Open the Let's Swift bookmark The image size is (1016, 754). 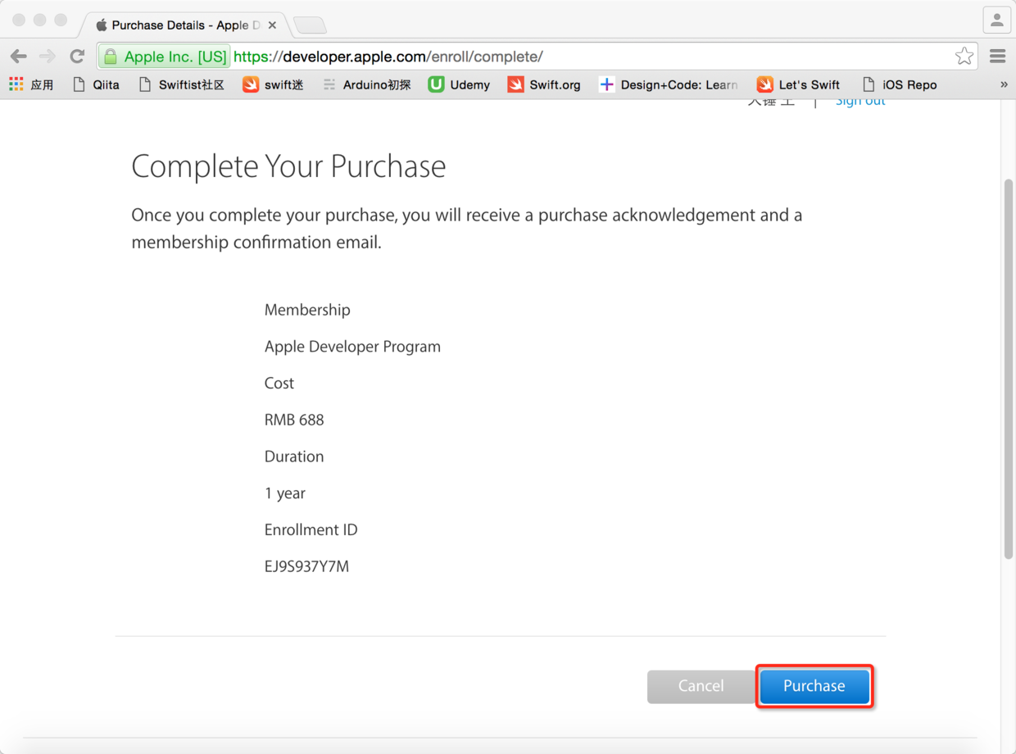click(799, 84)
